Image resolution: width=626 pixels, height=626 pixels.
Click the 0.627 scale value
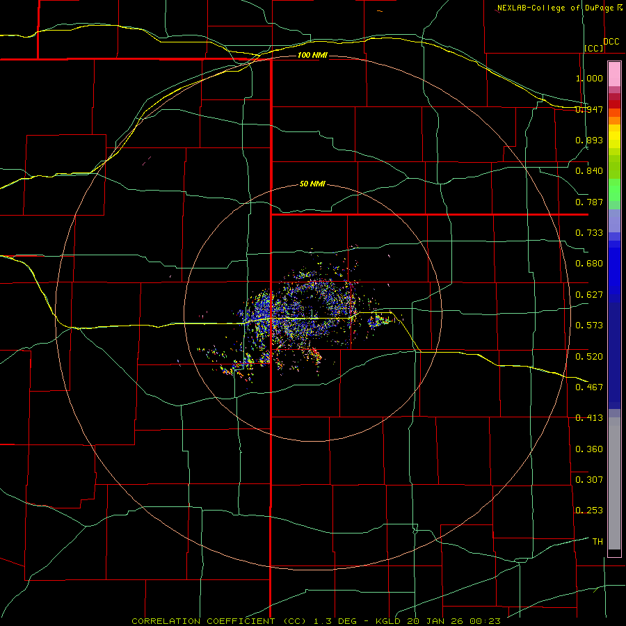(589, 295)
